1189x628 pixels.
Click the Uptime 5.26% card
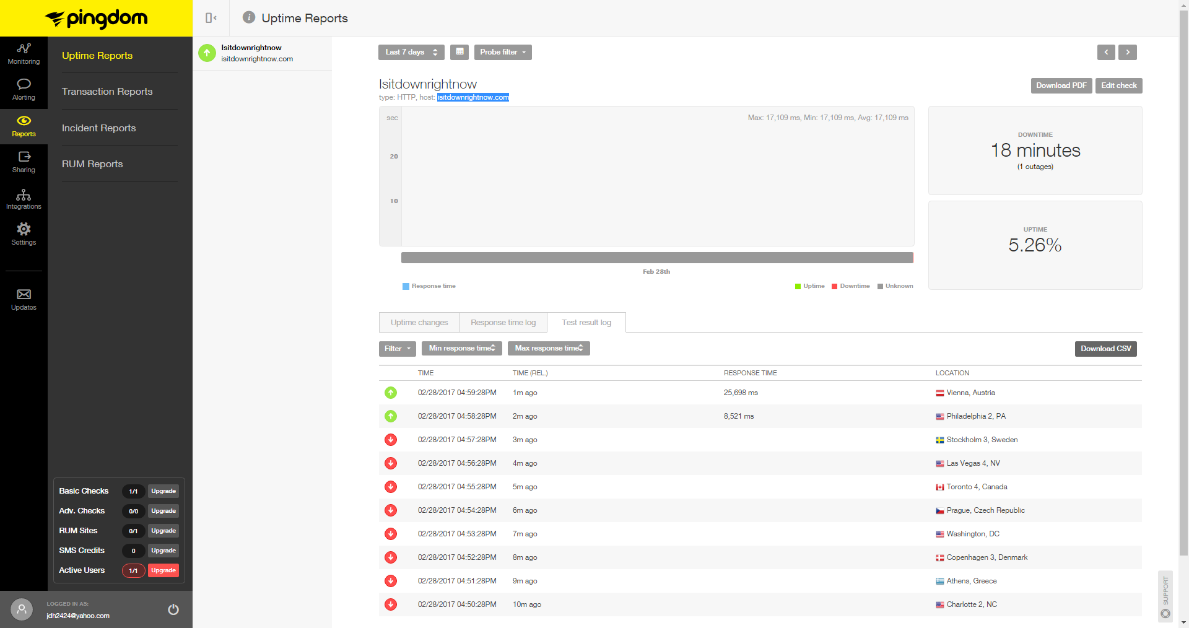pos(1035,245)
